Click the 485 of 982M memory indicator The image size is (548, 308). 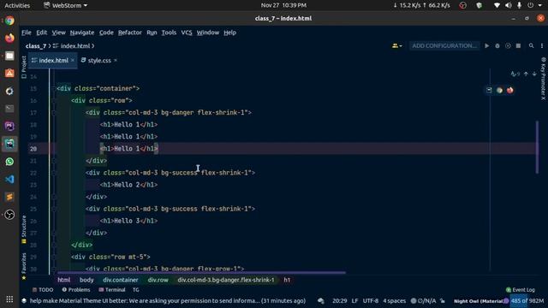pos(527,300)
